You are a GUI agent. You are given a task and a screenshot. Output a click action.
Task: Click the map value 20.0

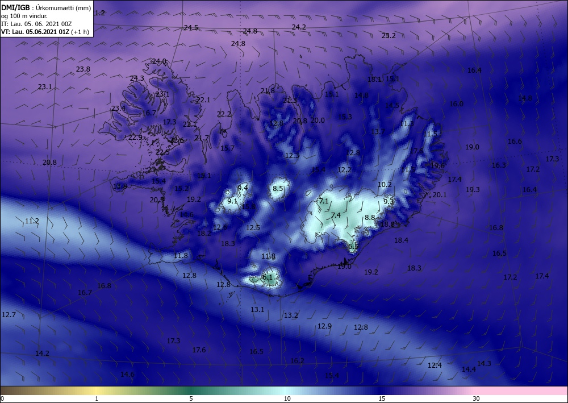tap(318, 120)
